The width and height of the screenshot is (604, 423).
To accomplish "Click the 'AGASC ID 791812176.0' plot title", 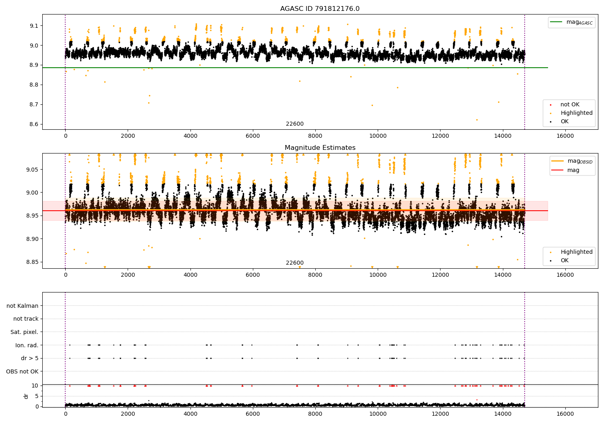I will [320, 9].
